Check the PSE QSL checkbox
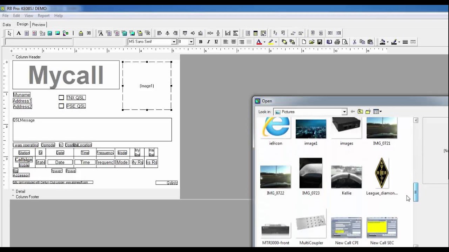Screen dimensions: 449x252 (61, 106)
